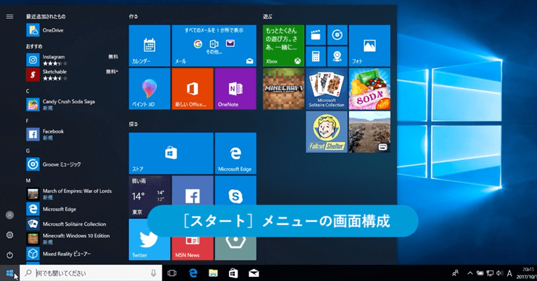Launch Candy Crush Soda tile

pyautogui.click(x=370, y=89)
